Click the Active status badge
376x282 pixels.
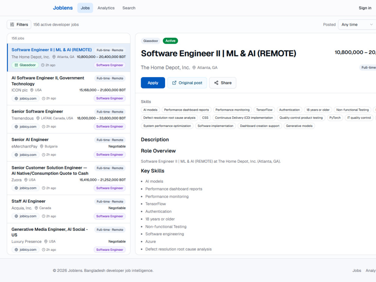(x=170, y=41)
